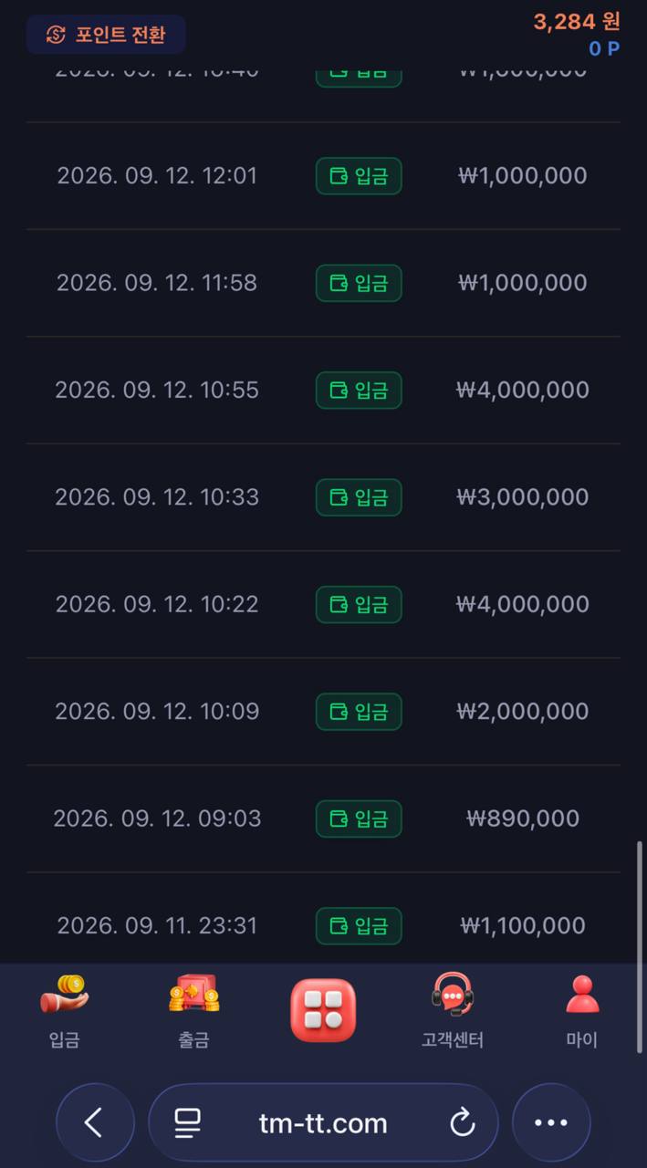Select the 입금 badge for 10:55 entry
This screenshot has height=1168, width=647.
click(x=359, y=391)
